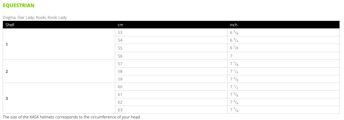Click the KASK helmet circumference note text
Screen dimensions: 344x120
tap(72, 117)
